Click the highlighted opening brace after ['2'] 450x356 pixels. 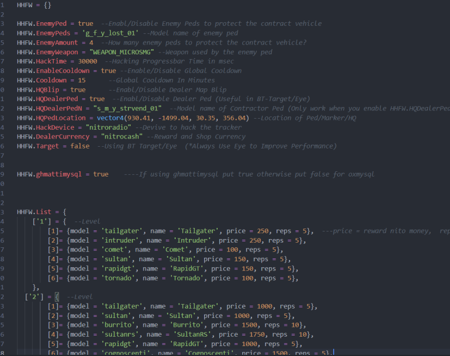coord(57,296)
